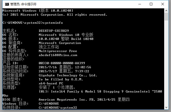Click the OS name Microsoft Windows 10 专业版
This screenshot has width=171, height=112.
point(66,35)
